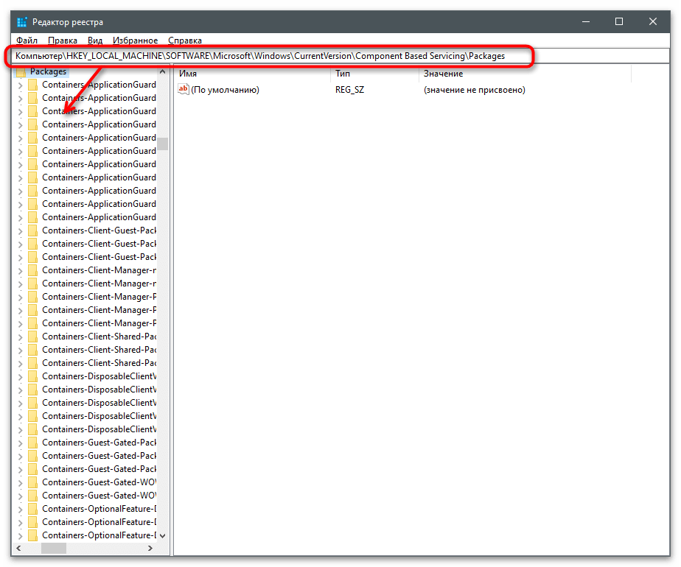
Task: Expand first Containers-Guest-Gated-Pack key chevron
Action: point(20,443)
